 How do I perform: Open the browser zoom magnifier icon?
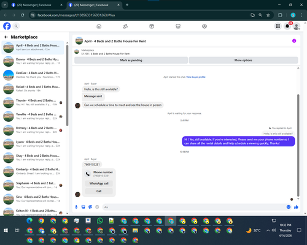tap(260, 15)
